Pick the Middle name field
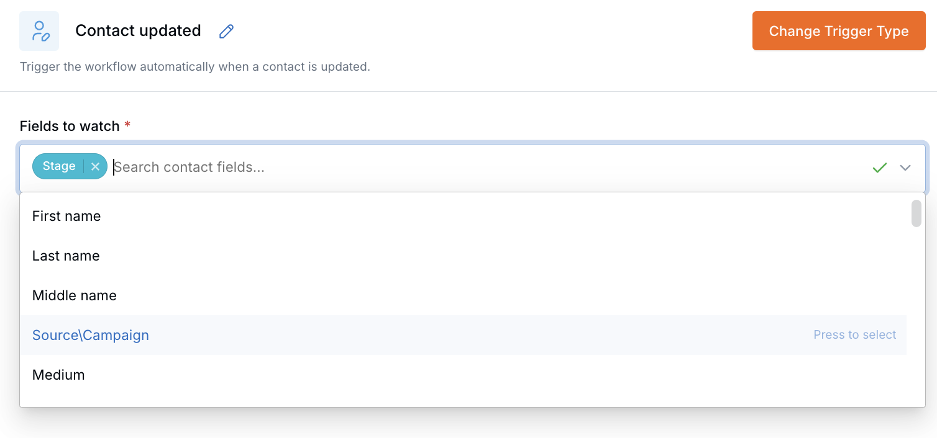937x438 pixels. [463, 295]
